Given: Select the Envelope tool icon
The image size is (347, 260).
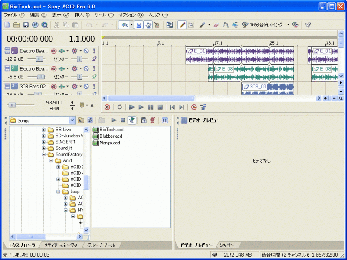Looking at the screenshot, I should [x=226, y=25].
